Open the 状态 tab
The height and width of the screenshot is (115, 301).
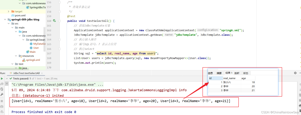[x=246, y=73]
